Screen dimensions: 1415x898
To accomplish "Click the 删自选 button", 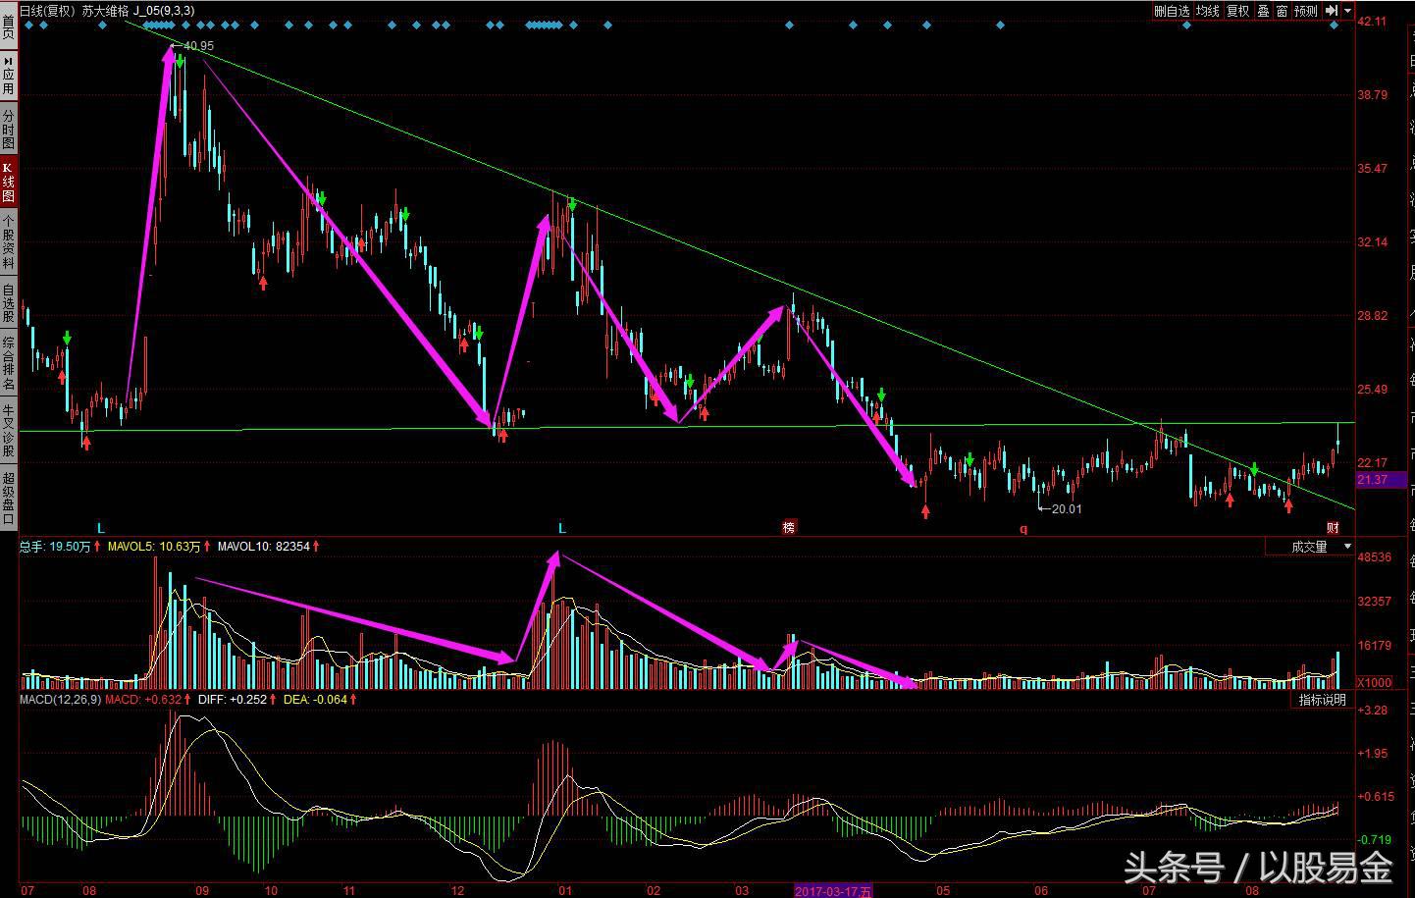I will tap(1172, 11).
